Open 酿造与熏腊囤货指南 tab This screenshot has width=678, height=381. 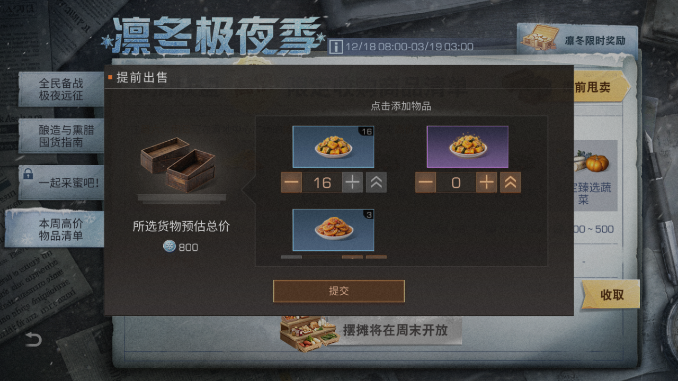(x=61, y=135)
